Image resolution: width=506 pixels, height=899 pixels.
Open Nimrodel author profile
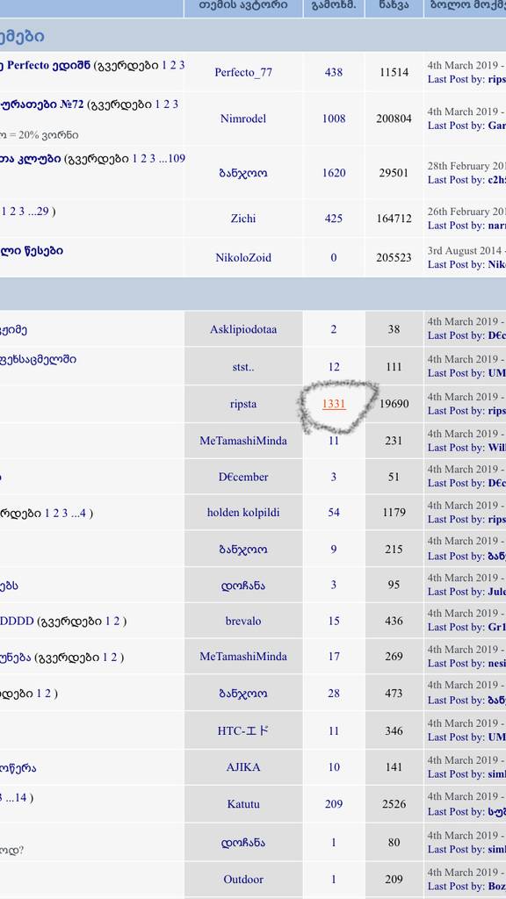click(x=242, y=119)
